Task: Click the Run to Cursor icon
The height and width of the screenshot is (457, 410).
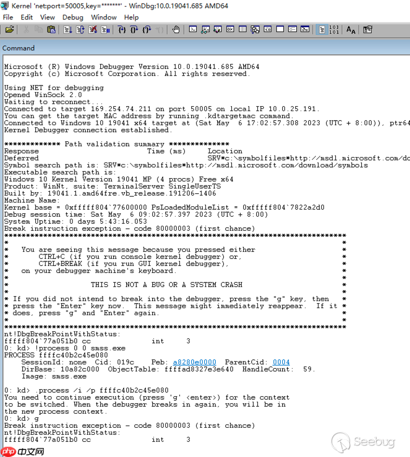Action: (159, 29)
